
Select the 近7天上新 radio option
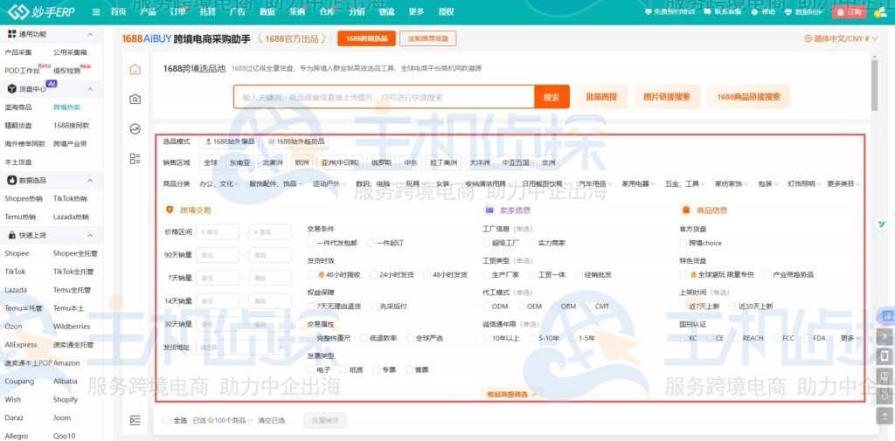click(x=683, y=307)
